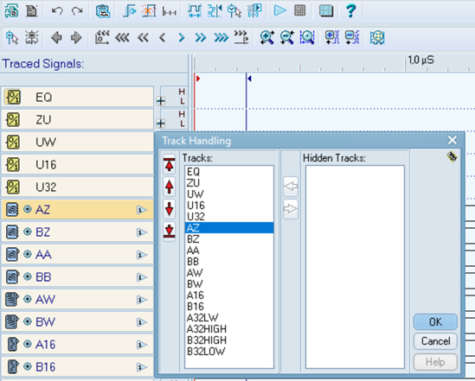This screenshot has height=381, width=475.
Task: Toggle the BZ signal circle marker
Action: point(28,232)
